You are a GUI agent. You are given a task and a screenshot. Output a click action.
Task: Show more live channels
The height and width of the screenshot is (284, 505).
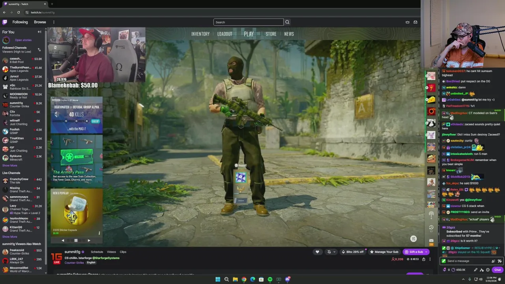point(9,237)
